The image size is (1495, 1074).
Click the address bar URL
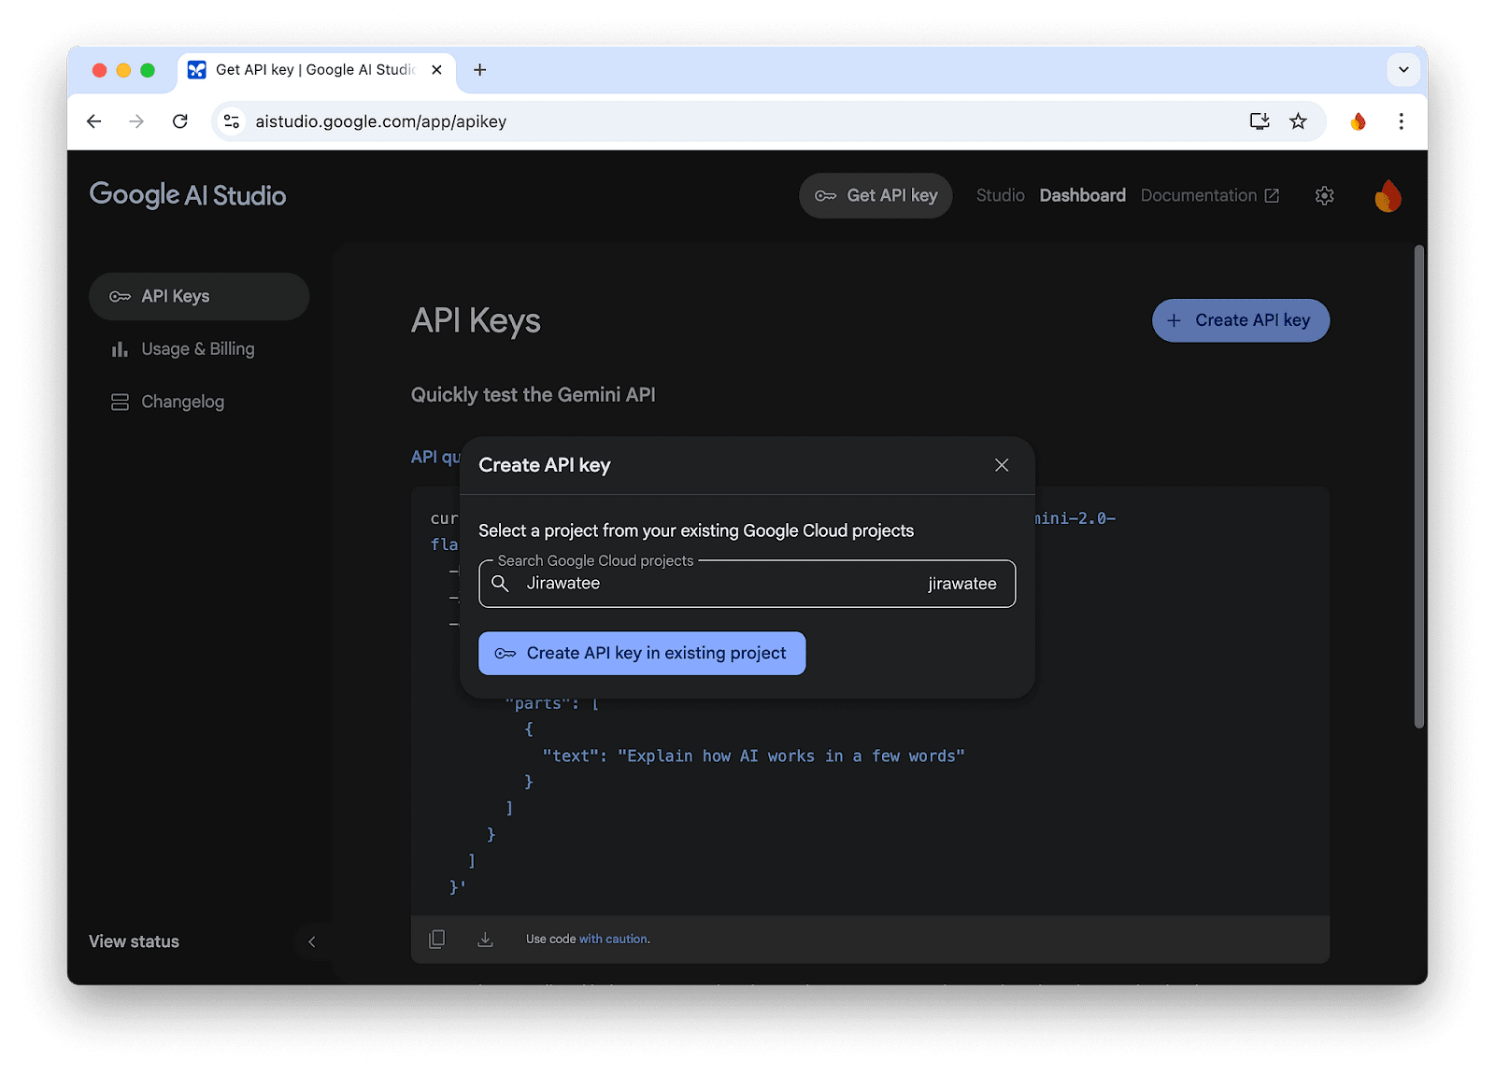(381, 121)
